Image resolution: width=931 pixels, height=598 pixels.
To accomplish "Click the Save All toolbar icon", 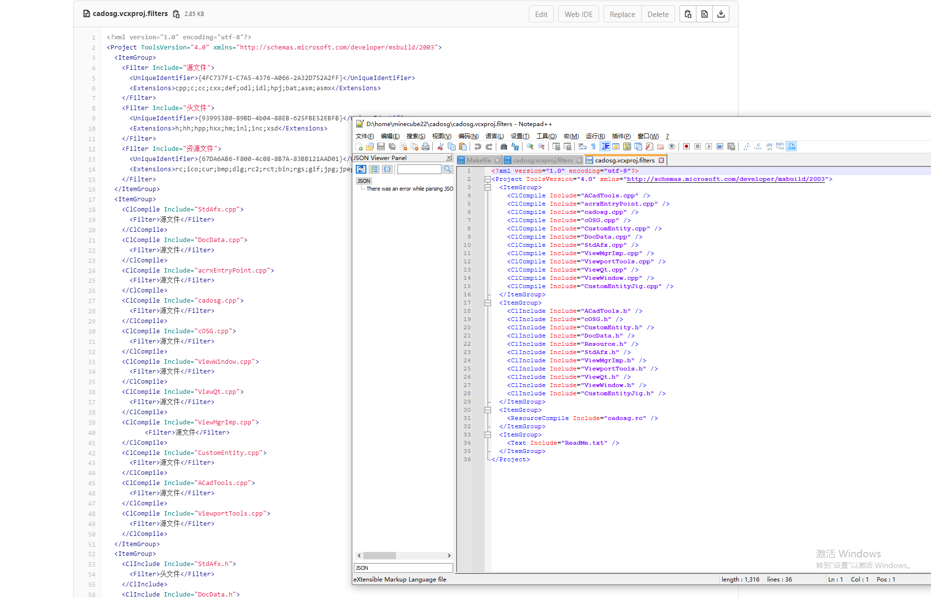I will pos(392,146).
